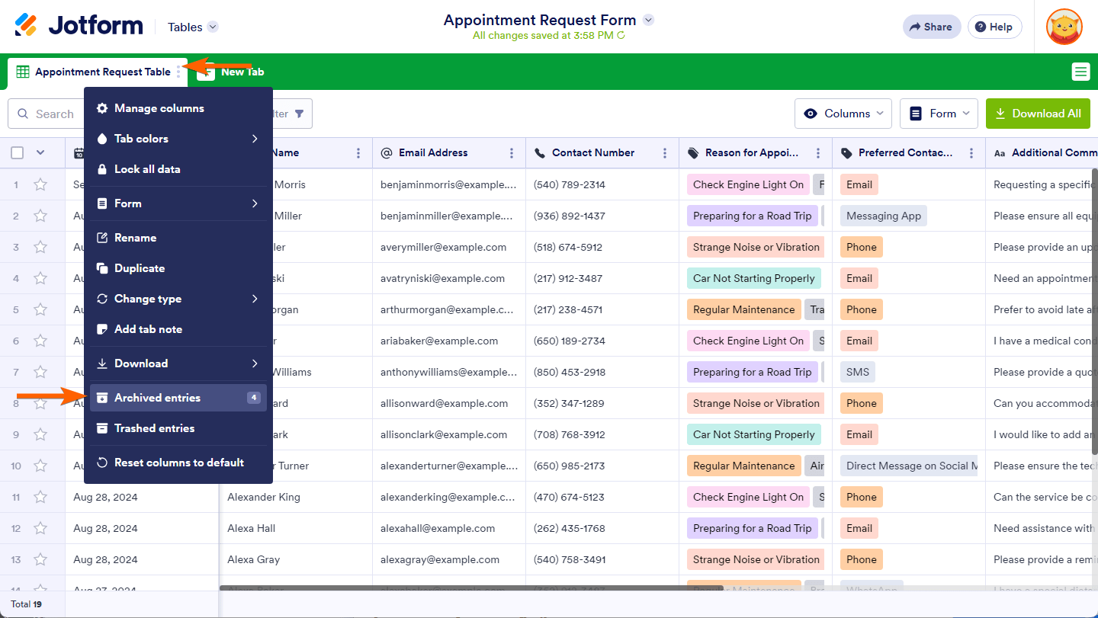Click email cell averymiller@example.com
This screenshot has width=1098, height=618.
(x=444, y=247)
